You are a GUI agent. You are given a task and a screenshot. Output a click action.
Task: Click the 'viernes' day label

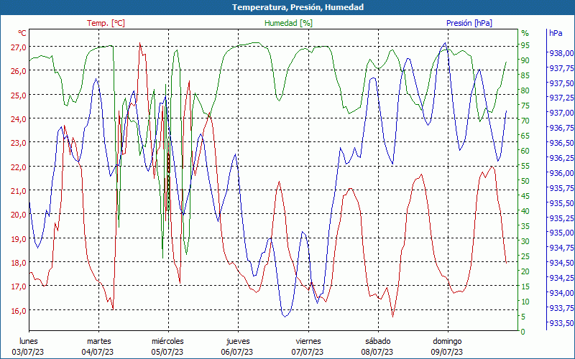308,341
